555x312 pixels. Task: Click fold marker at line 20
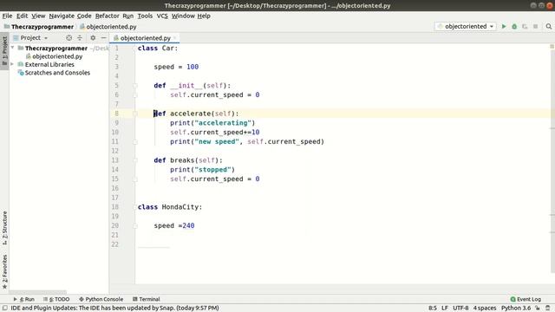click(135, 225)
